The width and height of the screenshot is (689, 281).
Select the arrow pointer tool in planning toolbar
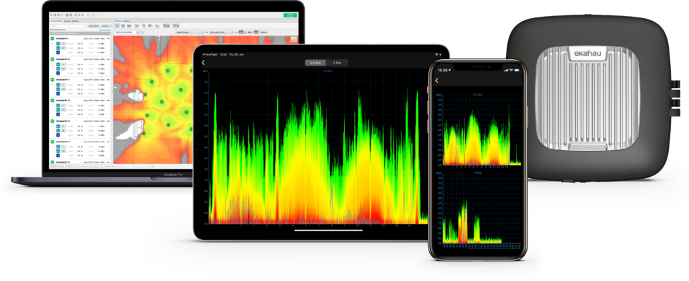tap(117, 26)
